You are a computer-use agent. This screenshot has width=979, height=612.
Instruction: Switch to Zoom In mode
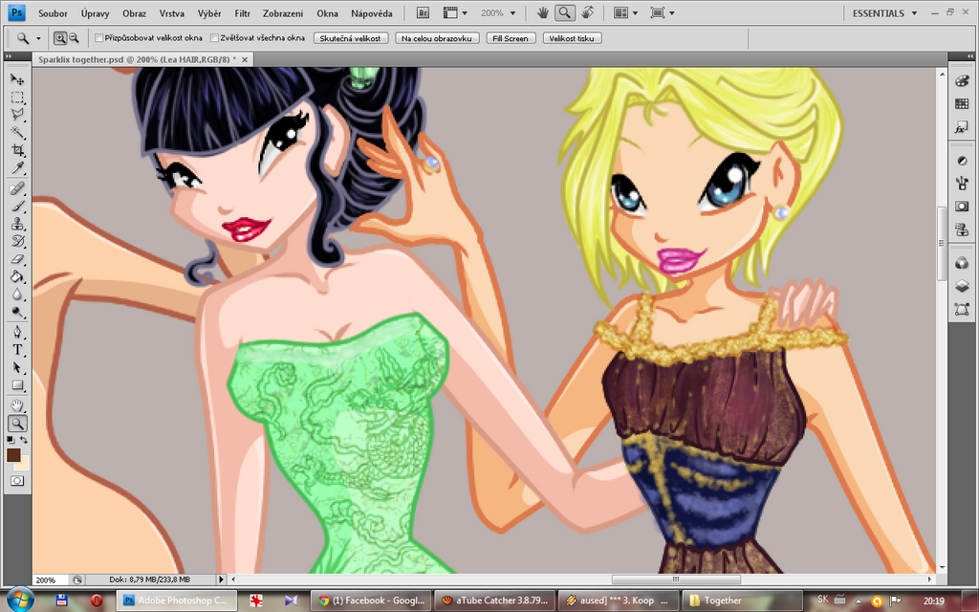(60, 38)
